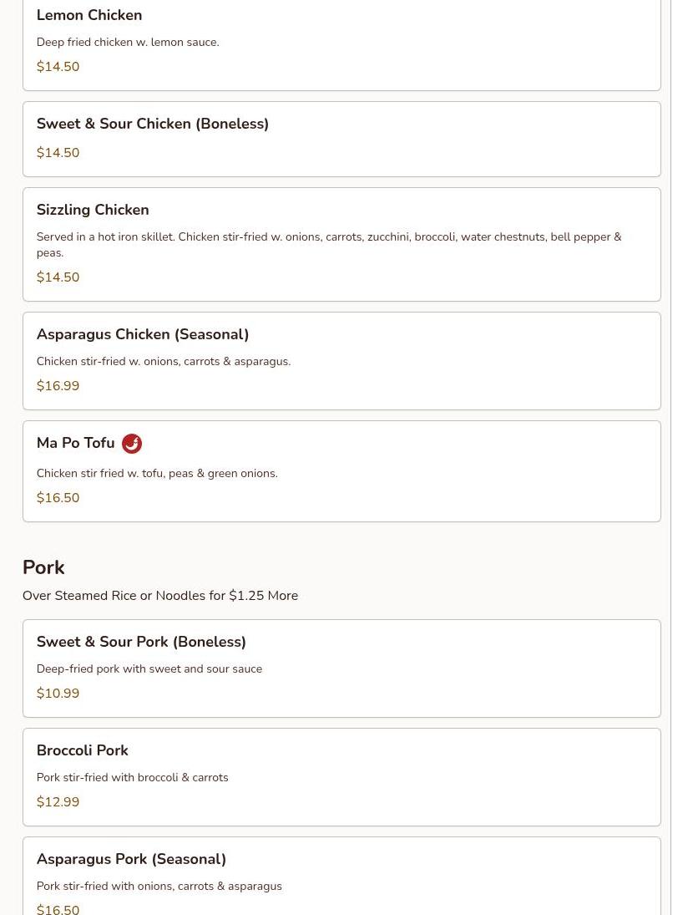Click 'Over Steamed Rice or Noodles' note
This screenshot has width=688, height=915.
160,596
